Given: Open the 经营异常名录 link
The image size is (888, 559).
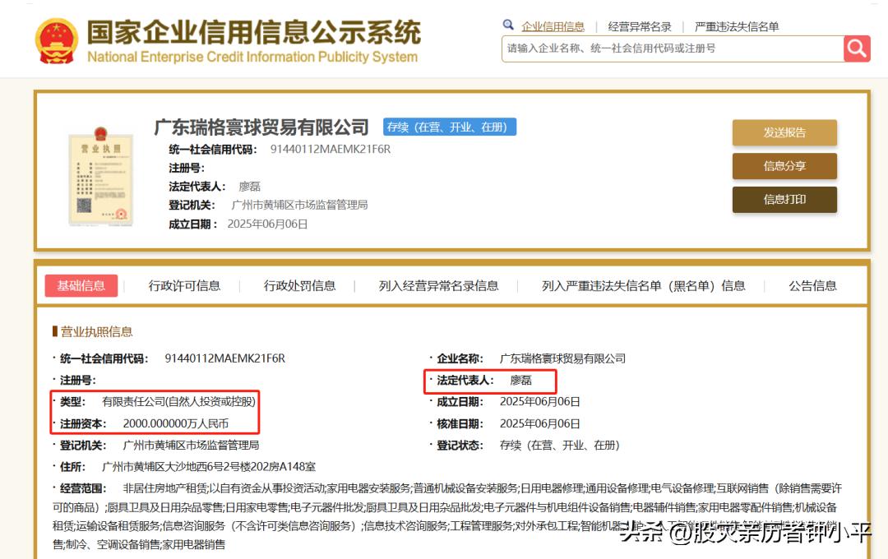Looking at the screenshot, I should point(641,25).
